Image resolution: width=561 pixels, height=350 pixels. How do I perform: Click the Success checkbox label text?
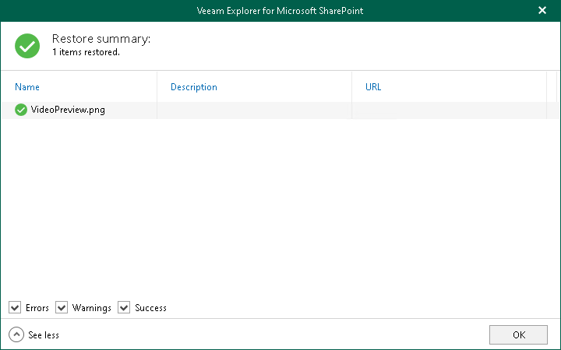(150, 308)
